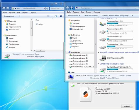
Task: Open the Упорядочить dropdown in the DavWWWRoot window
Action: 10,16
